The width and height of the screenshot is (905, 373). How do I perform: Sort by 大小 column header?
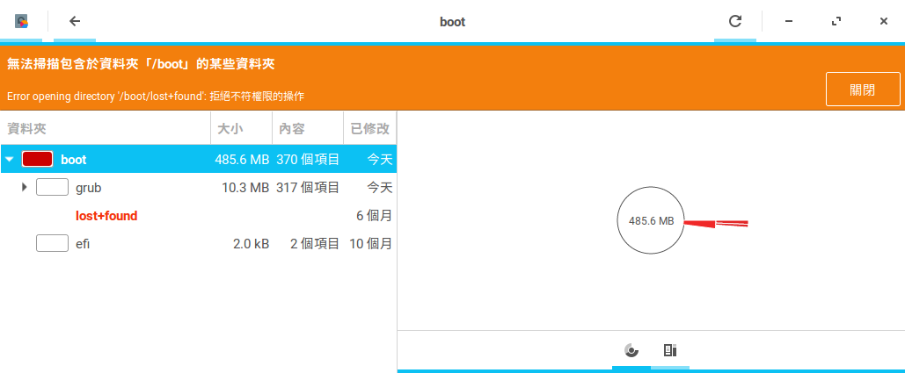(240, 129)
